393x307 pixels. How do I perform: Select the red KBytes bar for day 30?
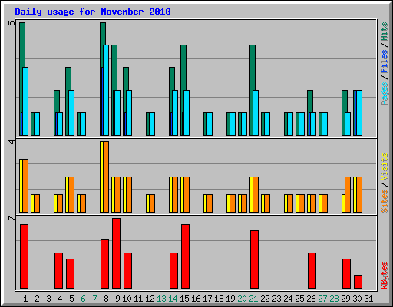click(x=358, y=282)
